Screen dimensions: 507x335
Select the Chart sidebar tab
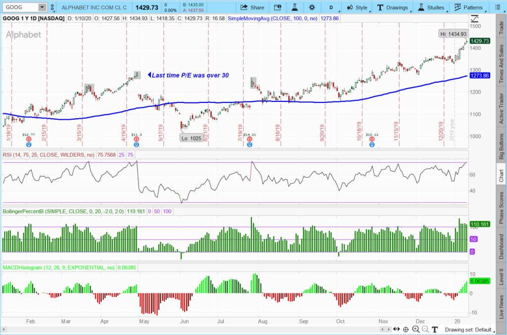coord(501,175)
